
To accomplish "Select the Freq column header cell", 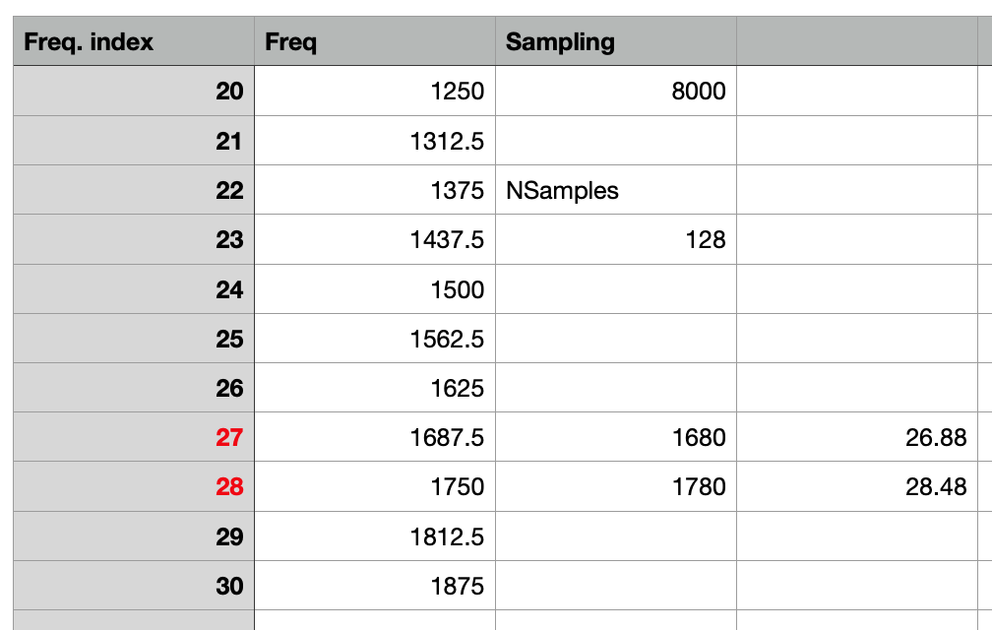I will click(374, 41).
